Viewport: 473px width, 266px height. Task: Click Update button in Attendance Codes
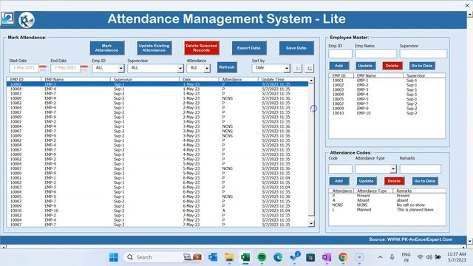click(x=367, y=181)
